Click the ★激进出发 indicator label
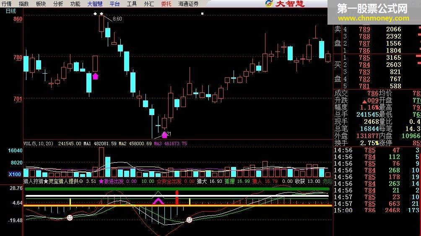Viewport: 421px width, 236px height. (x=112, y=181)
